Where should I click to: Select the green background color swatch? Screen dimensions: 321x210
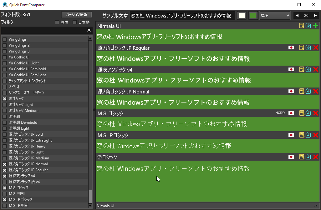(x=253, y=15)
